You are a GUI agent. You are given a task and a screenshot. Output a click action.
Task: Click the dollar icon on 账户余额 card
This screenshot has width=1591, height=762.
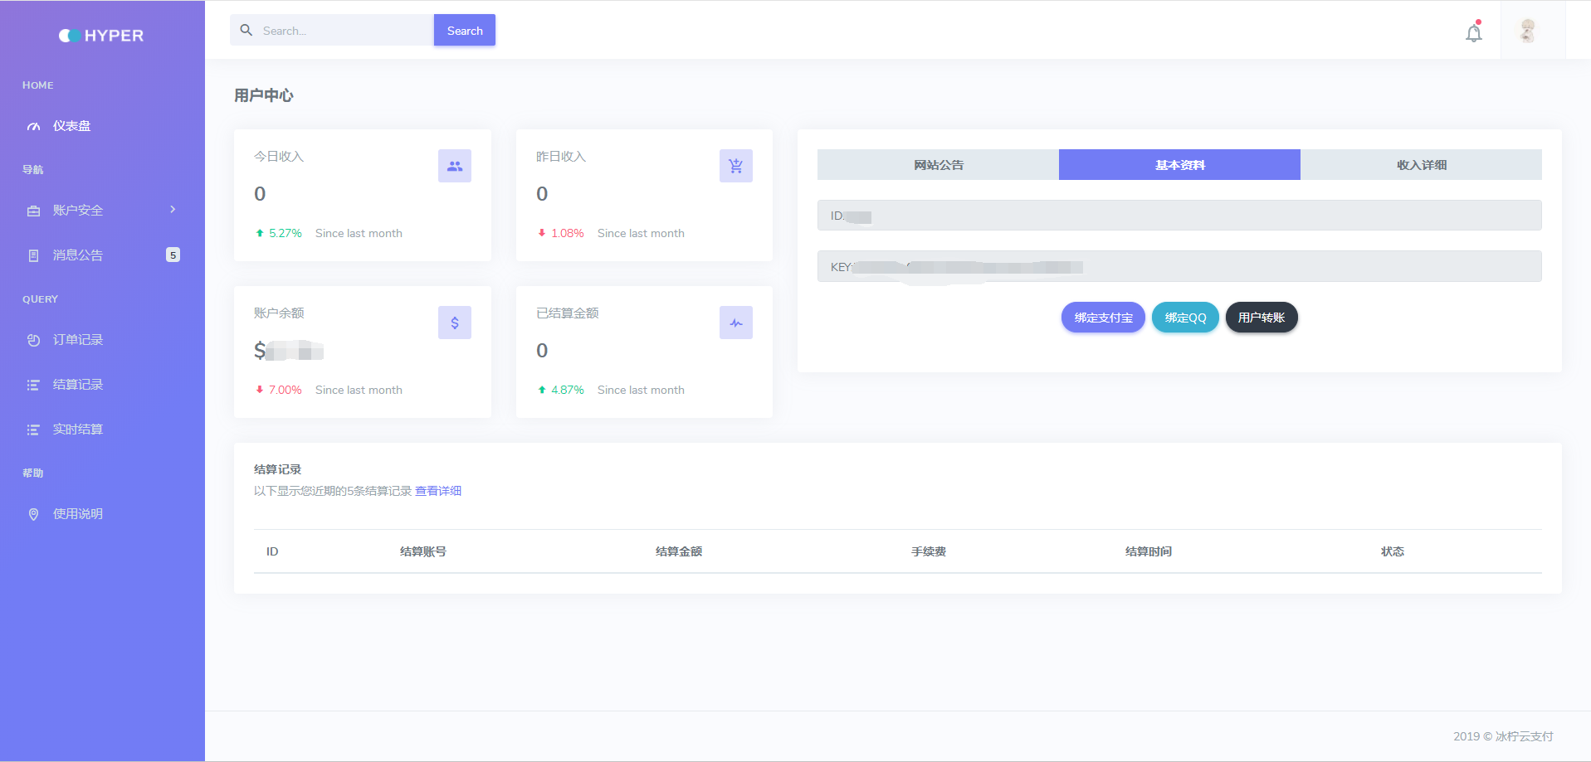click(x=454, y=323)
